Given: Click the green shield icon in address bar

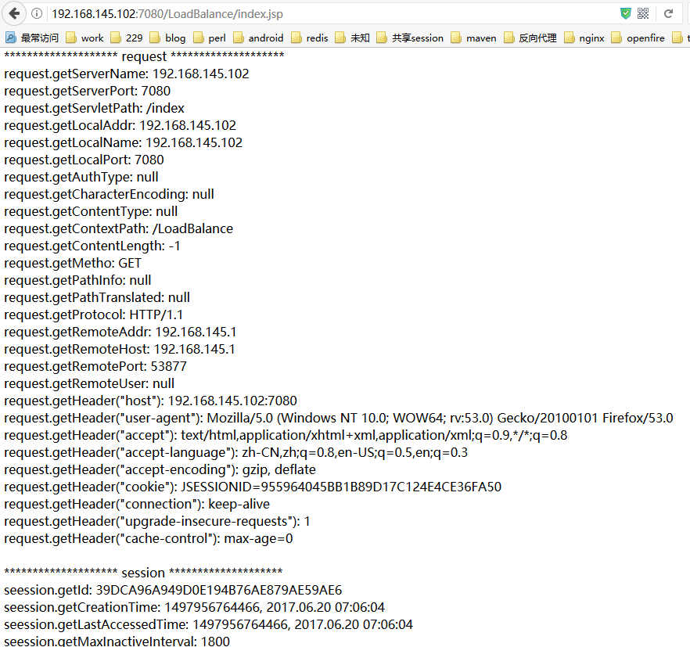Looking at the screenshot, I should [x=625, y=13].
